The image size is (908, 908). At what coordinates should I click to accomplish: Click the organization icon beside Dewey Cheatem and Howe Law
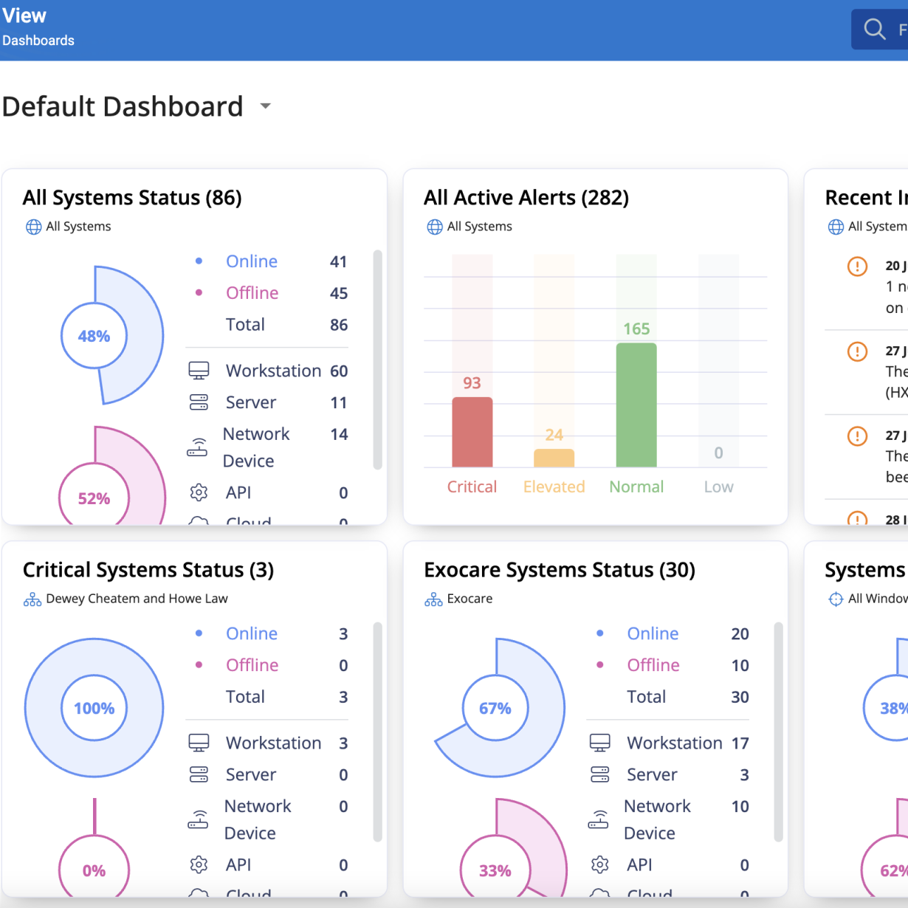(32, 599)
